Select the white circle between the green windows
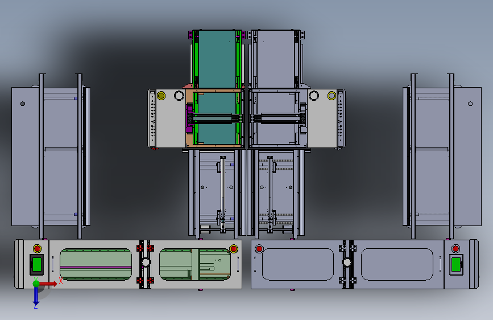Viewport: 493px width, 320px height. (x=146, y=262)
